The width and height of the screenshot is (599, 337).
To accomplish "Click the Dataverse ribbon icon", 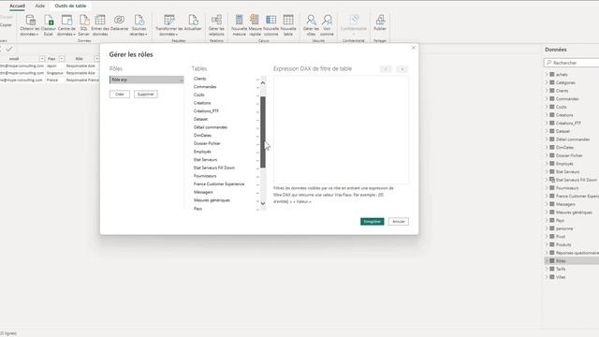I will [x=119, y=22].
